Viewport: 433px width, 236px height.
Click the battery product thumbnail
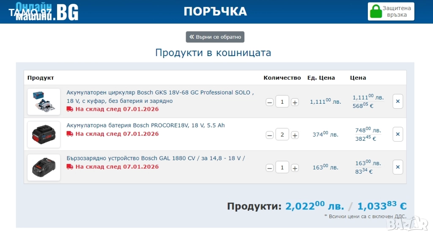click(44, 134)
